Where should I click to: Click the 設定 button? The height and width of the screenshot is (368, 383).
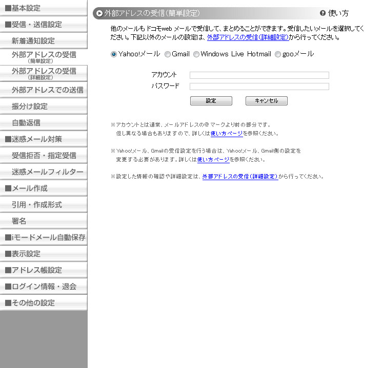[x=211, y=101]
